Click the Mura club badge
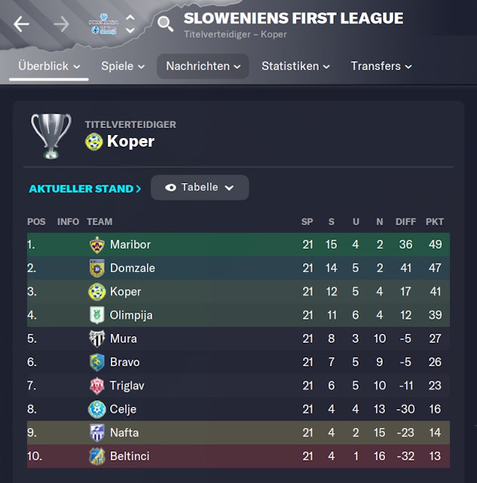The height and width of the screenshot is (483, 477). point(96,338)
